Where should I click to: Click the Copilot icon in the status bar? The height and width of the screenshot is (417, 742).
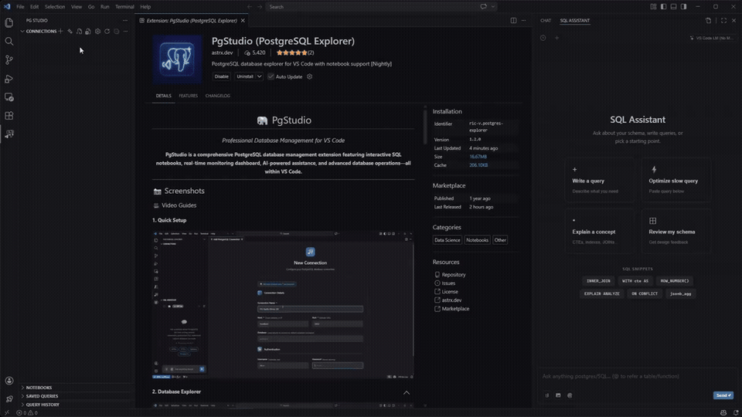click(x=723, y=412)
